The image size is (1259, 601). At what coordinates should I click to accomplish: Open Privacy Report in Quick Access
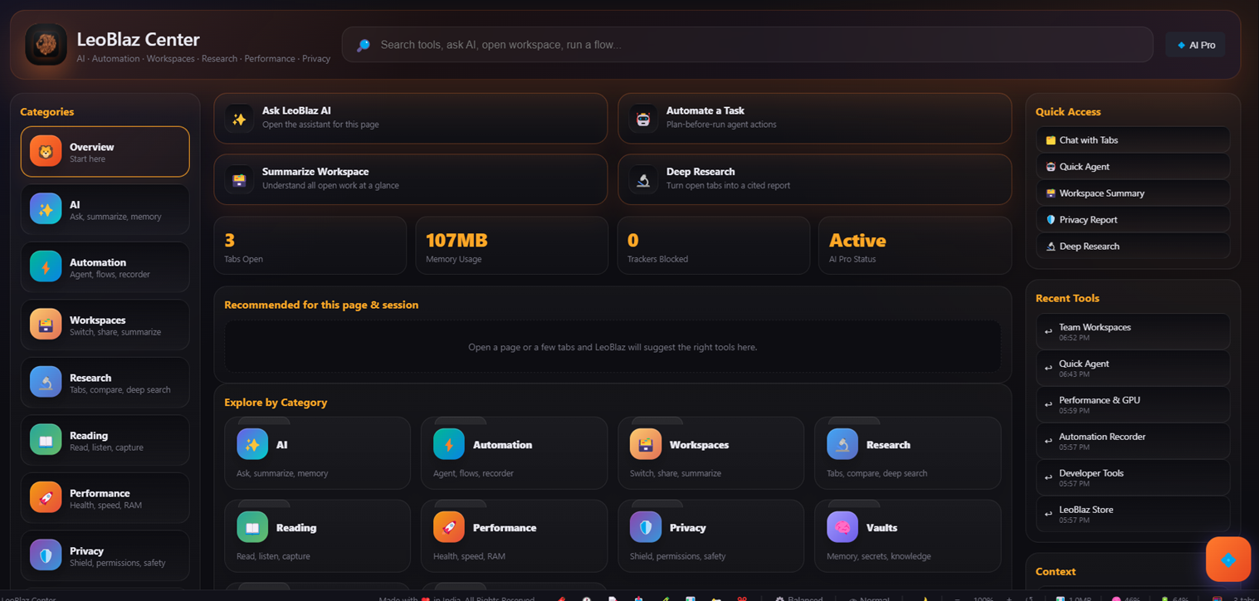(x=1133, y=220)
